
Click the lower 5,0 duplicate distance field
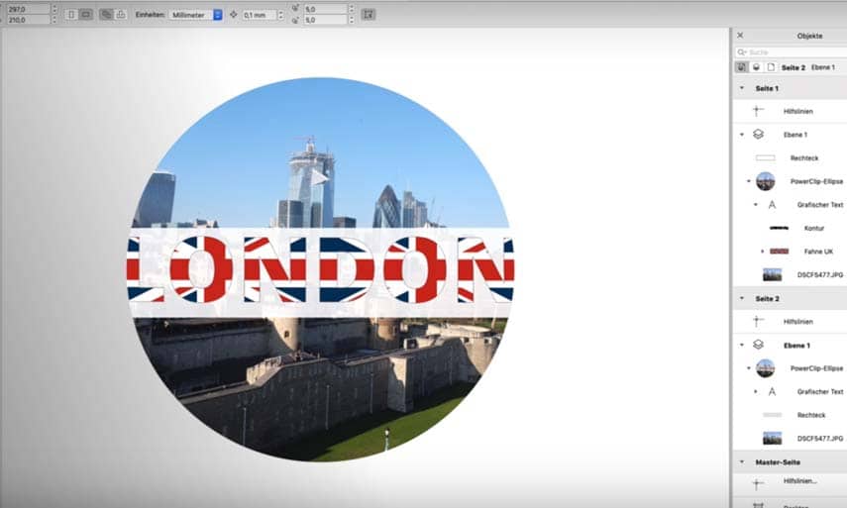point(325,20)
